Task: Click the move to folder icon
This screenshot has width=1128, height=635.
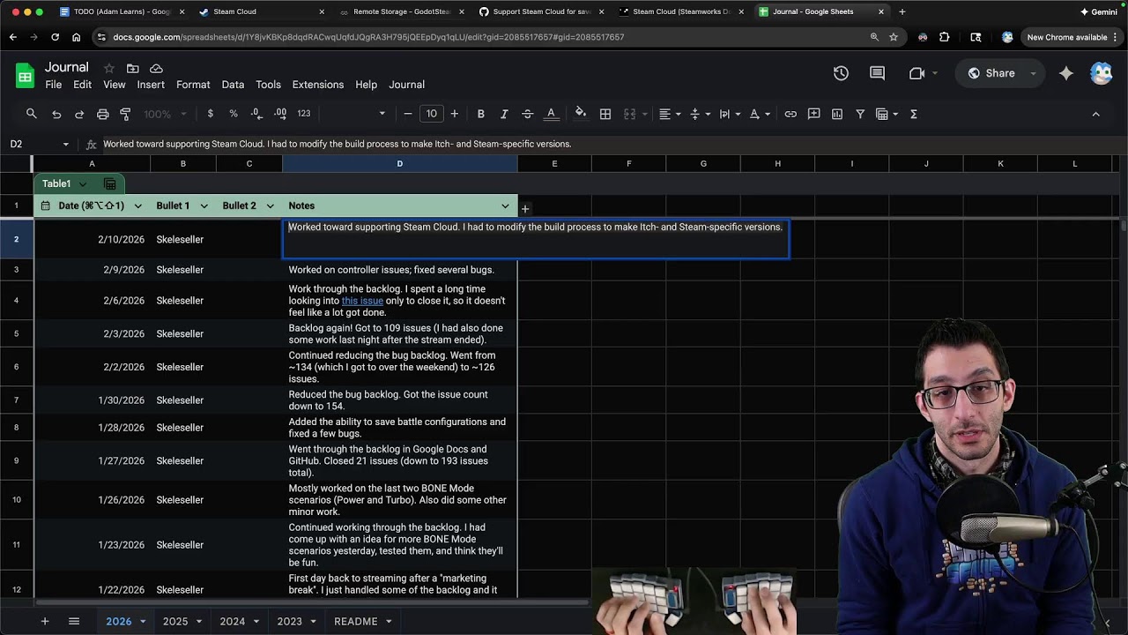Action: 132,68
